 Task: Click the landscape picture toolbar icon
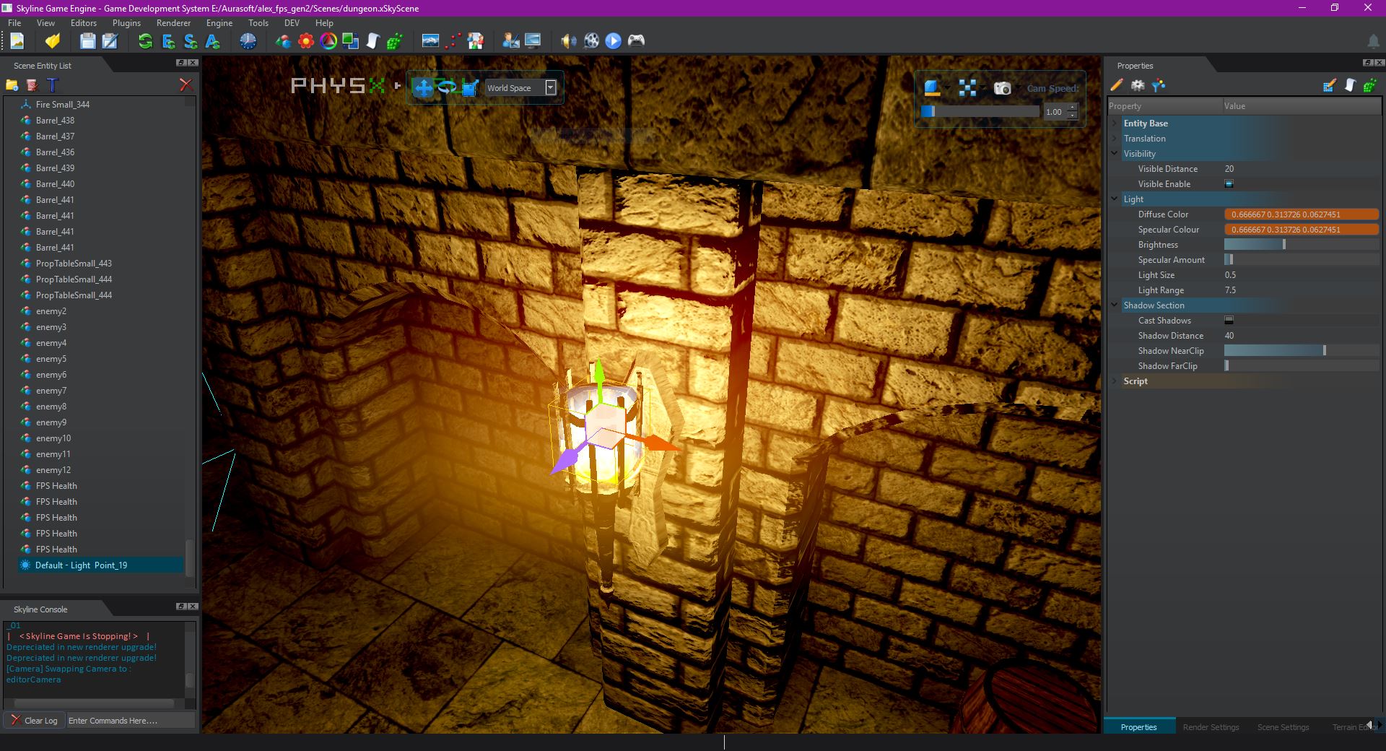[x=430, y=41]
